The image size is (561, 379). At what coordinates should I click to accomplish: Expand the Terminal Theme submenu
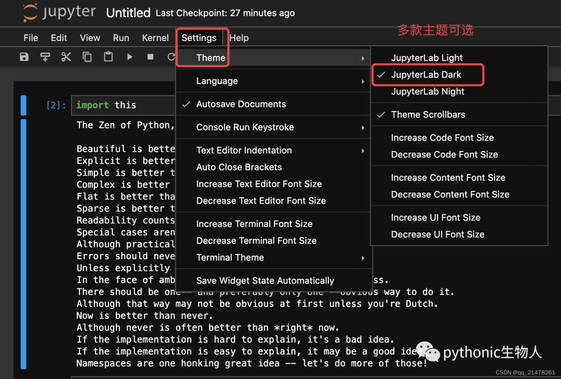tap(274, 258)
